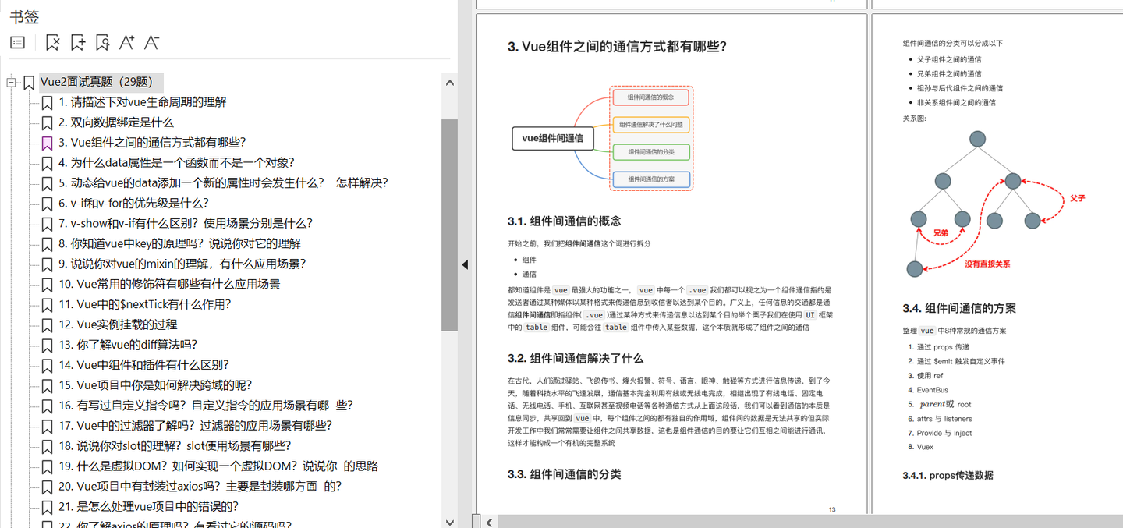Click the red 父子 label in diagram
1123x528 pixels.
click(x=1077, y=198)
